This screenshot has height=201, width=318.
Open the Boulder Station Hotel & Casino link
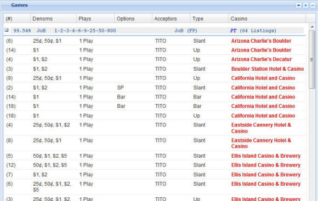pyautogui.click(x=268, y=69)
